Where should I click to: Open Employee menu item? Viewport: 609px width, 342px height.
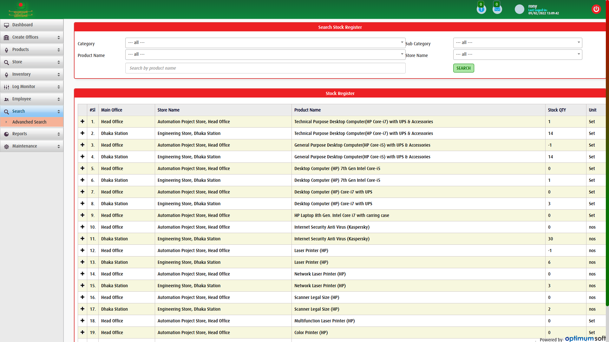click(x=32, y=99)
